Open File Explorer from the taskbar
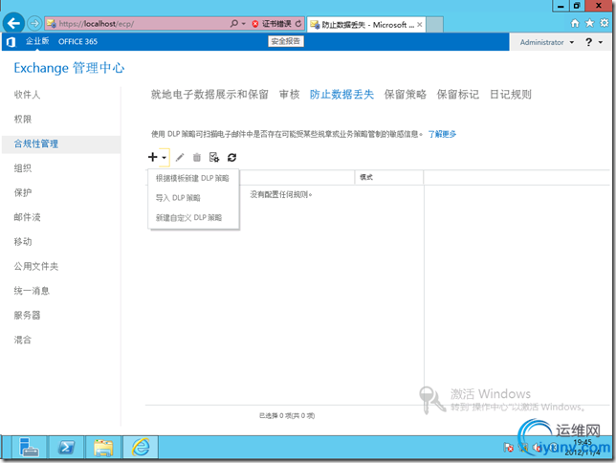The width and height of the screenshot is (616, 463). [x=103, y=448]
